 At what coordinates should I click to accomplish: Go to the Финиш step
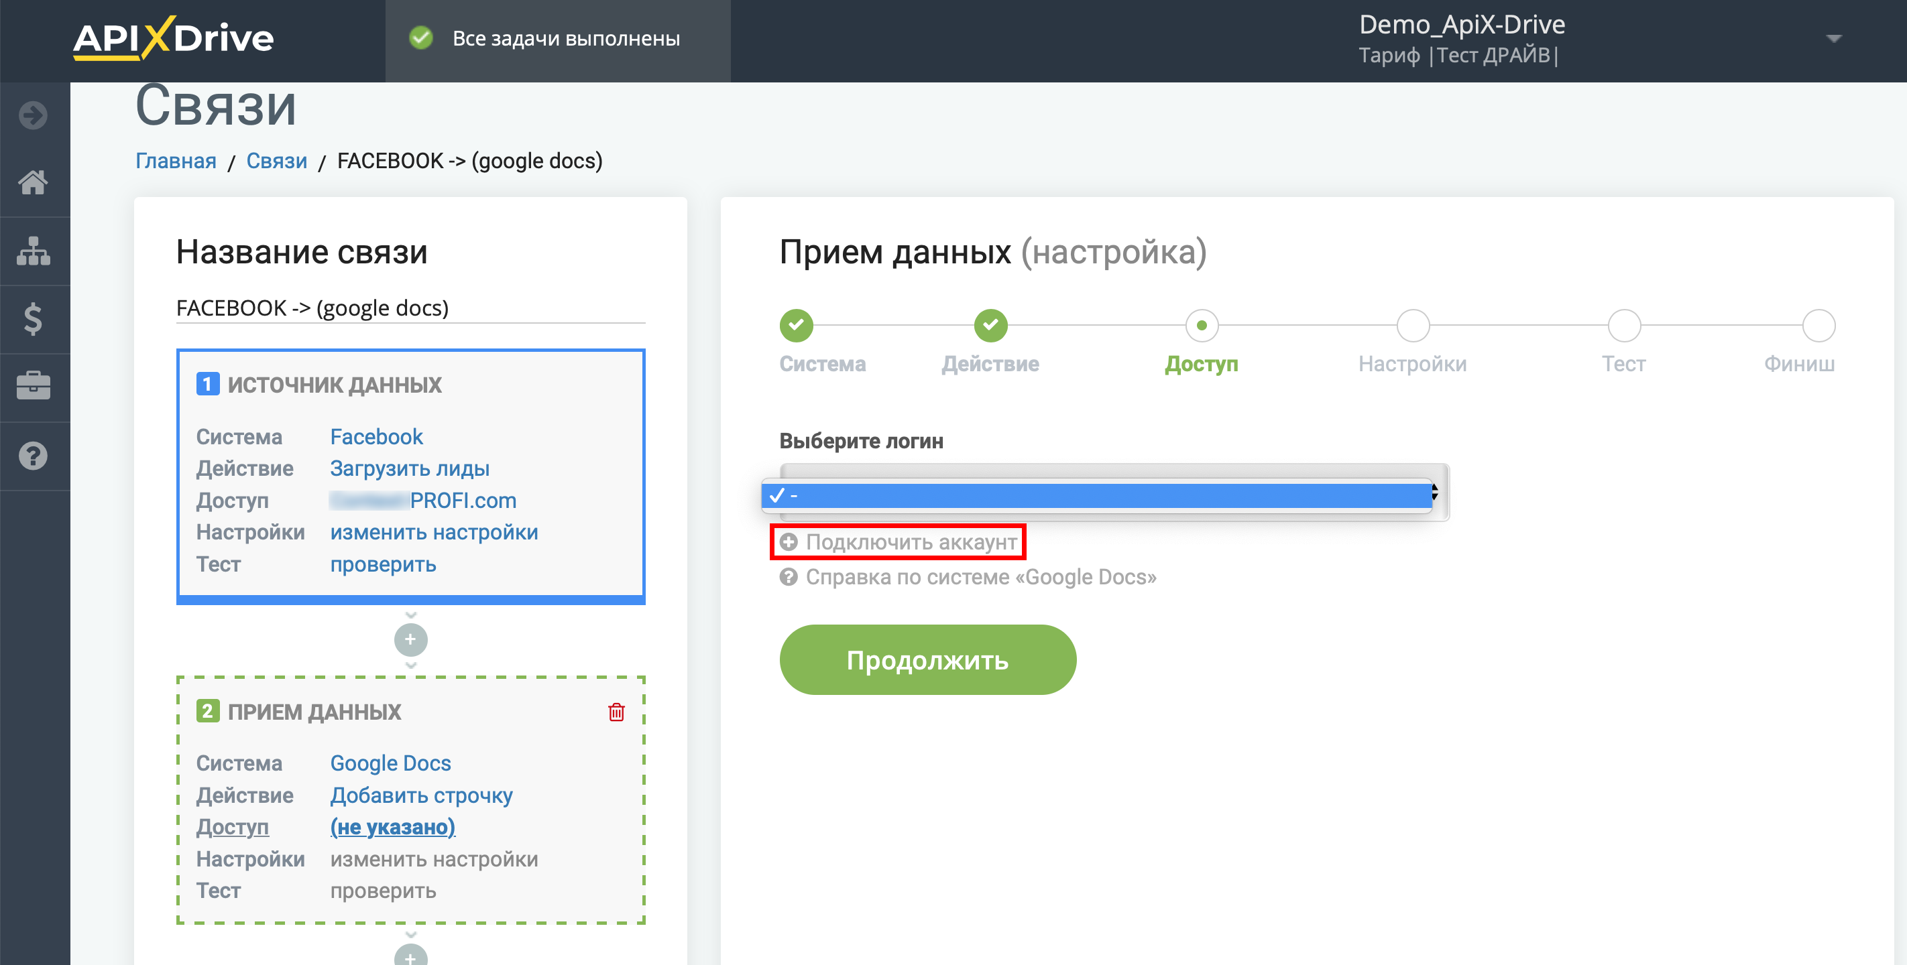(x=1818, y=326)
